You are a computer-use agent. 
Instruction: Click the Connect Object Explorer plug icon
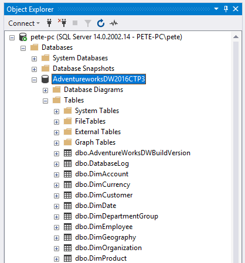point(49,23)
